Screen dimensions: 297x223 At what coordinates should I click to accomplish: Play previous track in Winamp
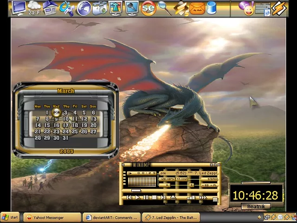tap(129, 197)
